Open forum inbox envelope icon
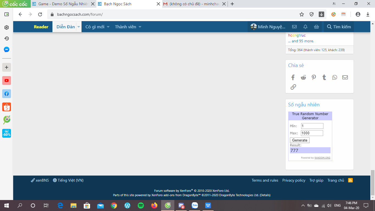The height and width of the screenshot is (211, 375). (x=294, y=27)
